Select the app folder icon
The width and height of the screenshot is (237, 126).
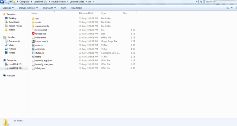(x=33, y=18)
